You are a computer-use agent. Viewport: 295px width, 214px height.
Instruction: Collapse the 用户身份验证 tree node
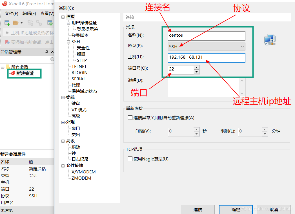[68, 23]
